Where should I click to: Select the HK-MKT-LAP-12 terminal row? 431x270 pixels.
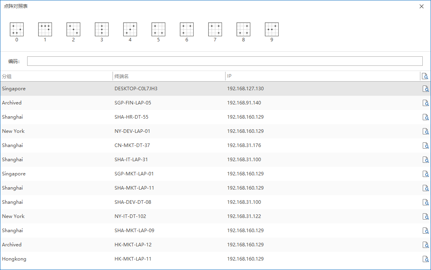(x=133, y=245)
